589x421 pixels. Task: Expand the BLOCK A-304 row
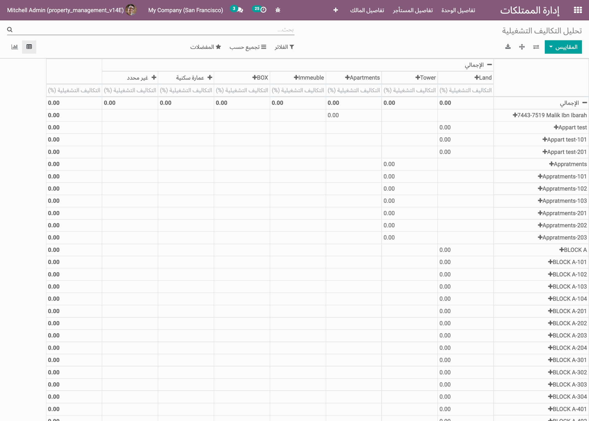(x=567, y=397)
